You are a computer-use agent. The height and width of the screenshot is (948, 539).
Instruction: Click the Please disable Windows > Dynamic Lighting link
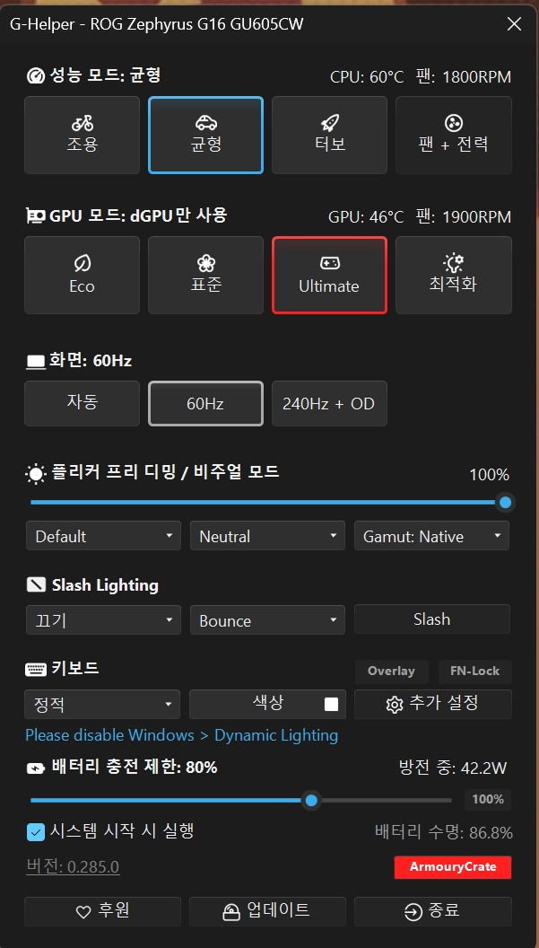[x=181, y=735]
